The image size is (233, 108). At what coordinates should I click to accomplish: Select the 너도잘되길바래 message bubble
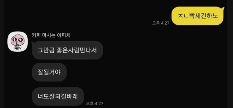coord(58,96)
